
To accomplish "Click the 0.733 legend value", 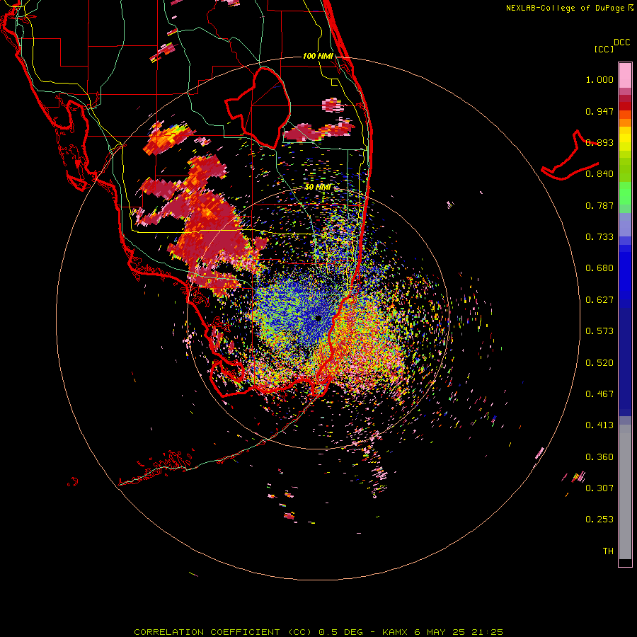I will (599, 237).
